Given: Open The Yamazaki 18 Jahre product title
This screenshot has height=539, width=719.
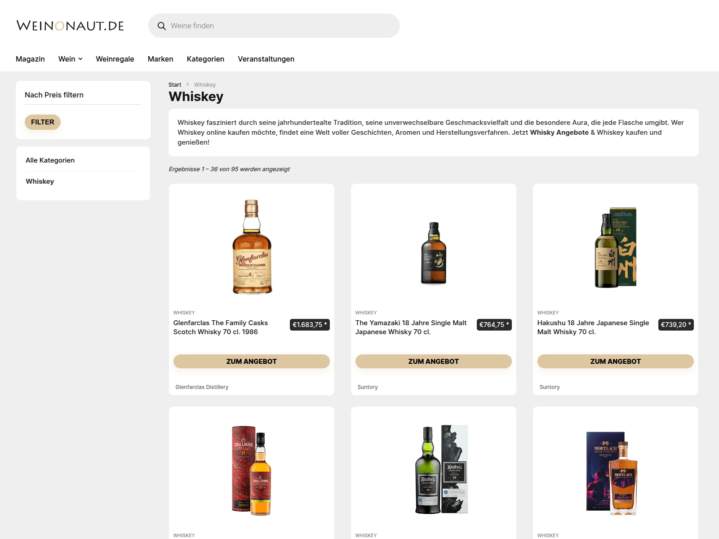Looking at the screenshot, I should click(411, 327).
